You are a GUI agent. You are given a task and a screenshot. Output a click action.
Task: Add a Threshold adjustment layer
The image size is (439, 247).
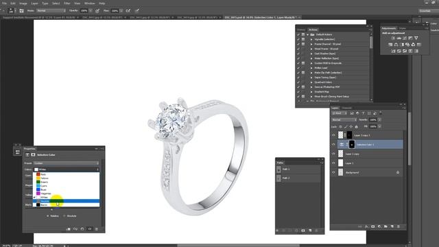tap(405, 51)
